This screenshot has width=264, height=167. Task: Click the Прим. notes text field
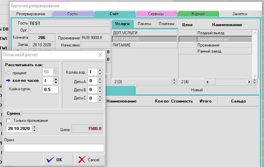click(x=54, y=148)
